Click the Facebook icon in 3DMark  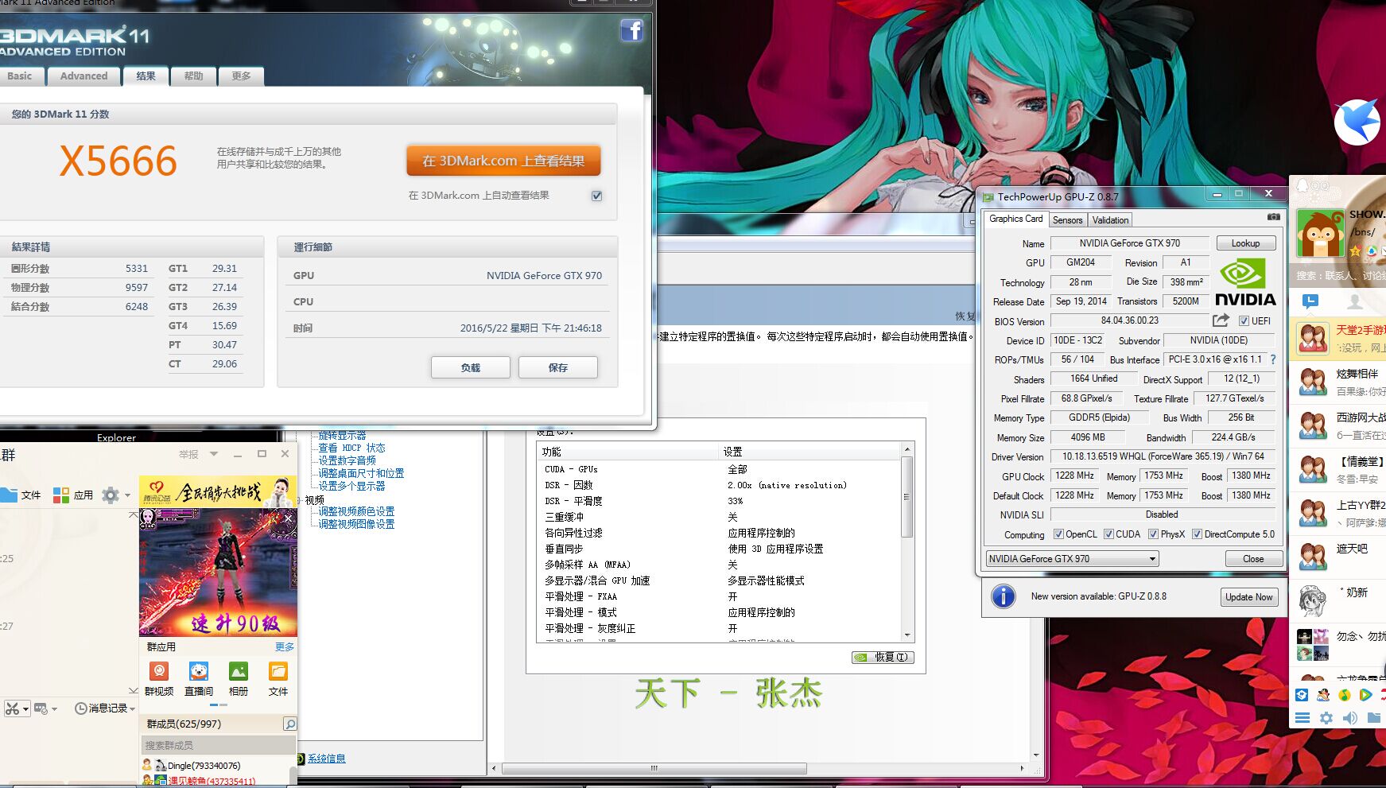[x=631, y=31]
